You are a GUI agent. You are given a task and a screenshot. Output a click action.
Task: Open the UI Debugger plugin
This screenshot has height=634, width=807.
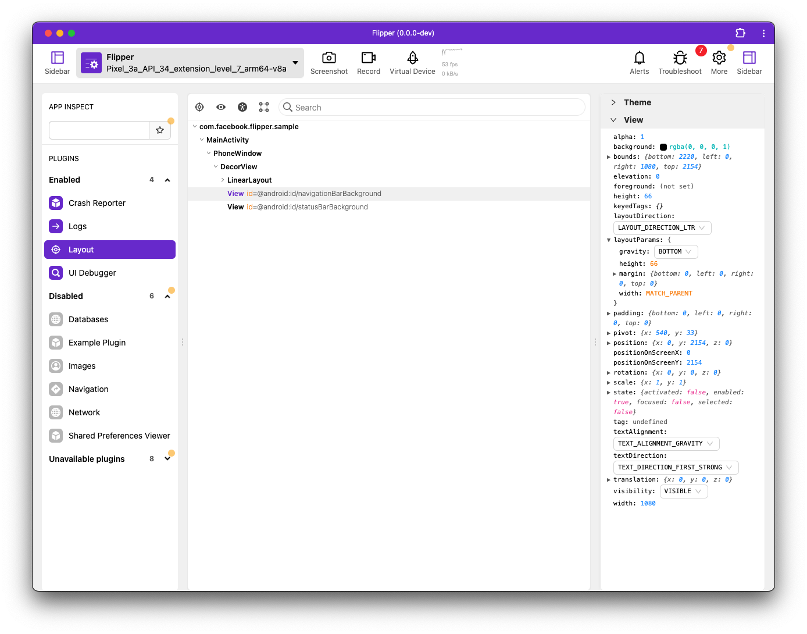[110, 273]
